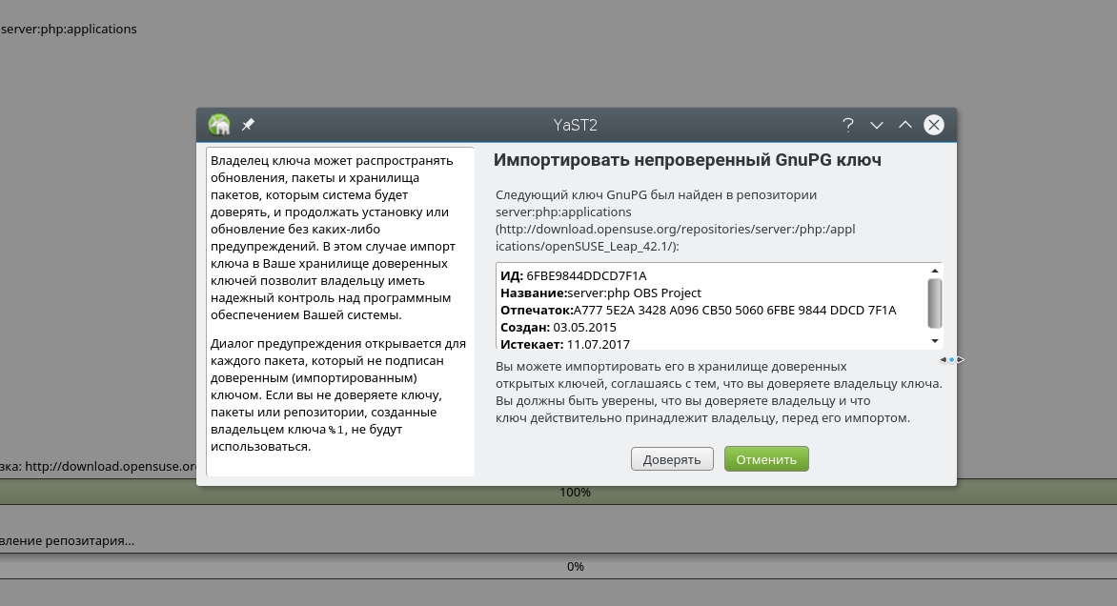Maximize the YaST2 dialog with up chevron
This screenshot has height=606, width=1117.
tap(904, 125)
